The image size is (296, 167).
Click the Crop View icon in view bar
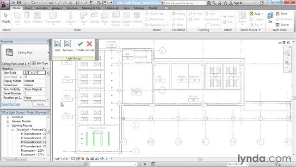click(x=92, y=159)
